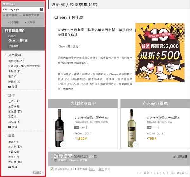The width and height of the screenshot is (190, 177).
Task: Open 安地斯台階酒莊-典藏麗多 product link
Action: coord(163,118)
